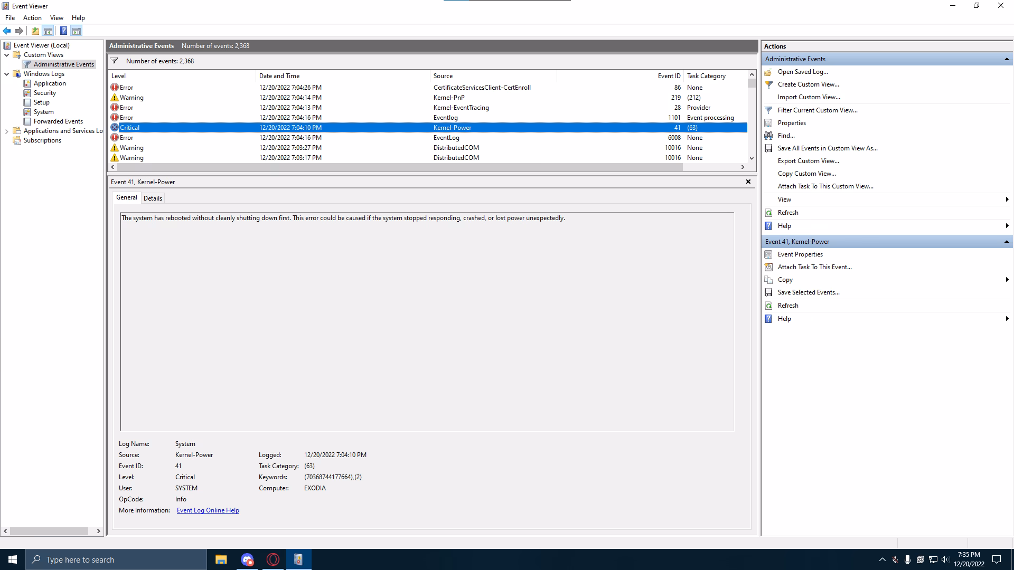Open the Find binoculars action

click(x=768, y=136)
